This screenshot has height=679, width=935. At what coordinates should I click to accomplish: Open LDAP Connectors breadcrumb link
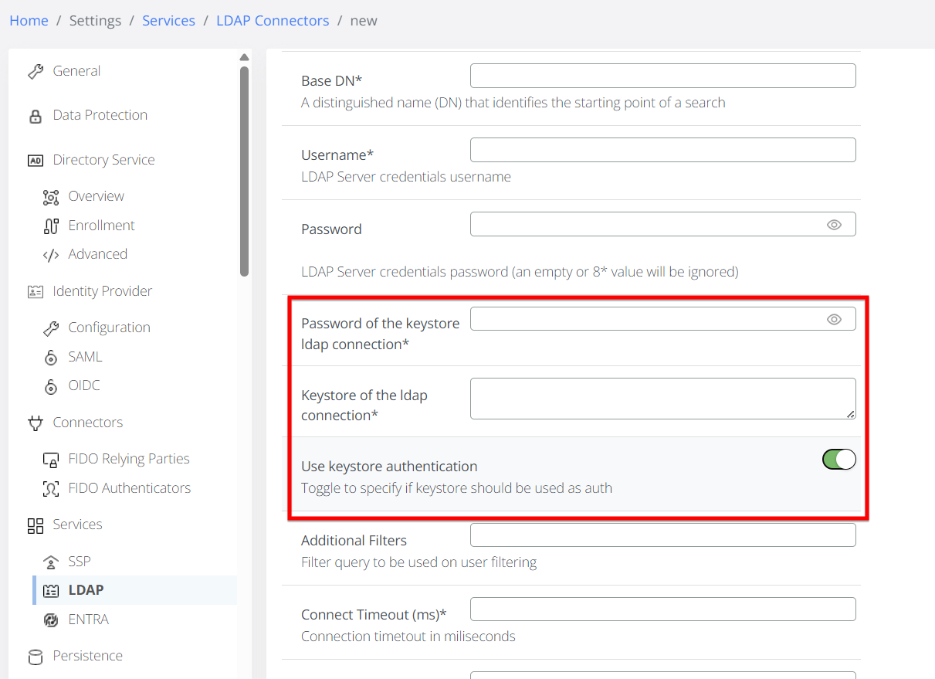click(273, 21)
